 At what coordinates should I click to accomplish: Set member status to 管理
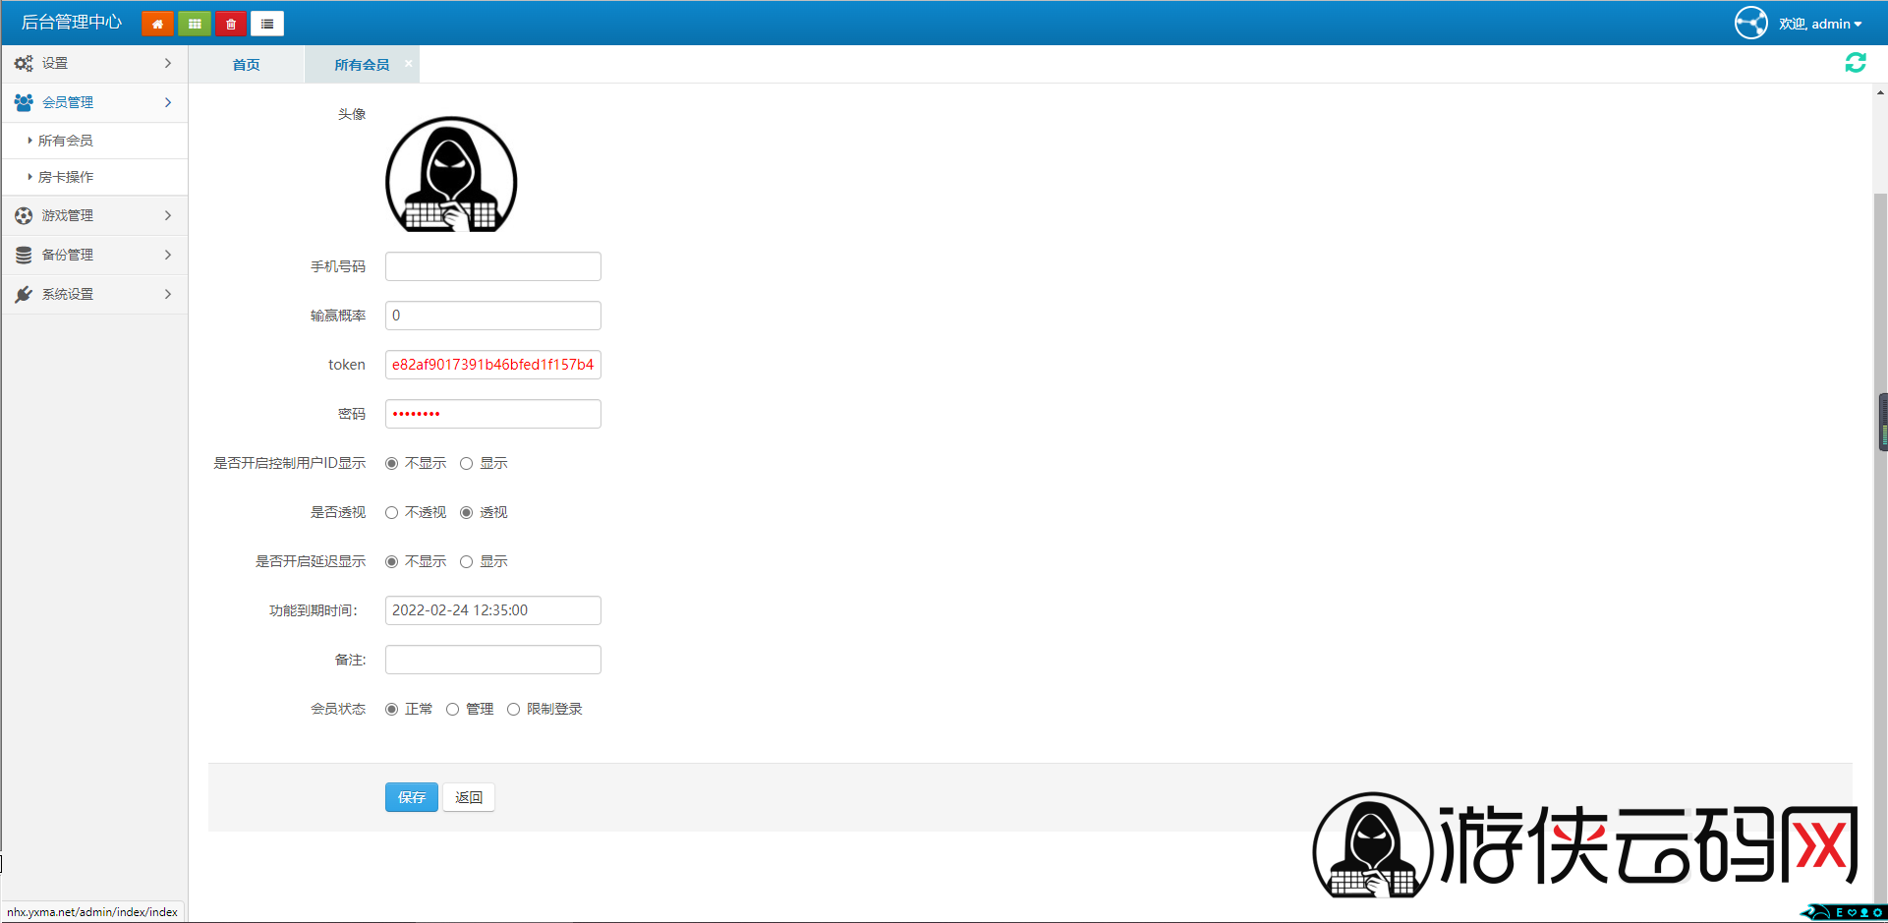pyautogui.click(x=452, y=709)
